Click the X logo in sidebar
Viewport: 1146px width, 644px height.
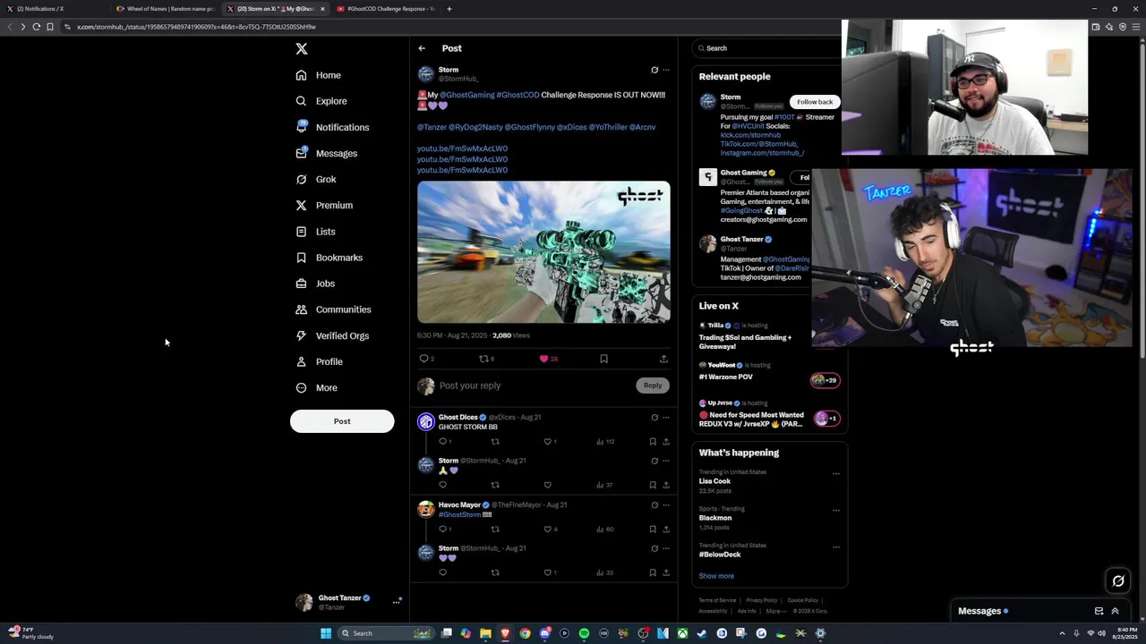point(302,49)
